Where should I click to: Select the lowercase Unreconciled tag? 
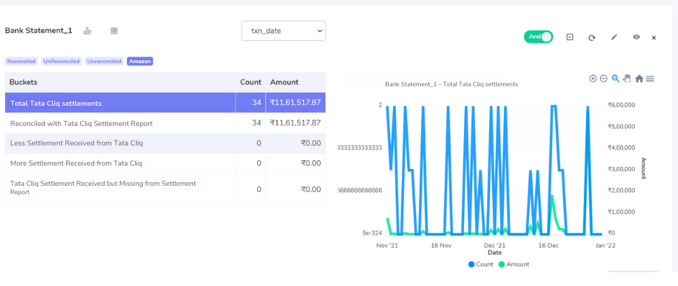105,61
